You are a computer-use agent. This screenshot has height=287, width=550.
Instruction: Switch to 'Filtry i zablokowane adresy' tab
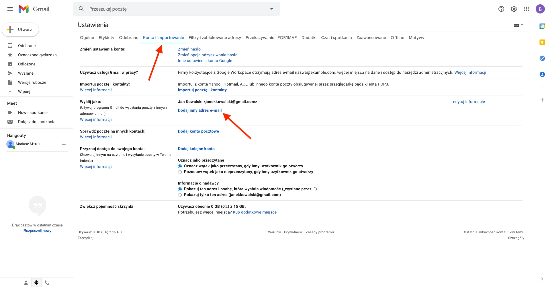[x=215, y=38]
